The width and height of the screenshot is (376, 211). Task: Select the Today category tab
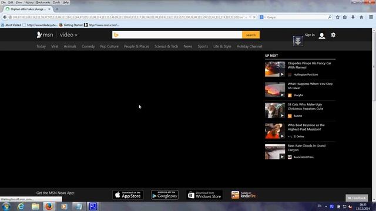click(41, 46)
